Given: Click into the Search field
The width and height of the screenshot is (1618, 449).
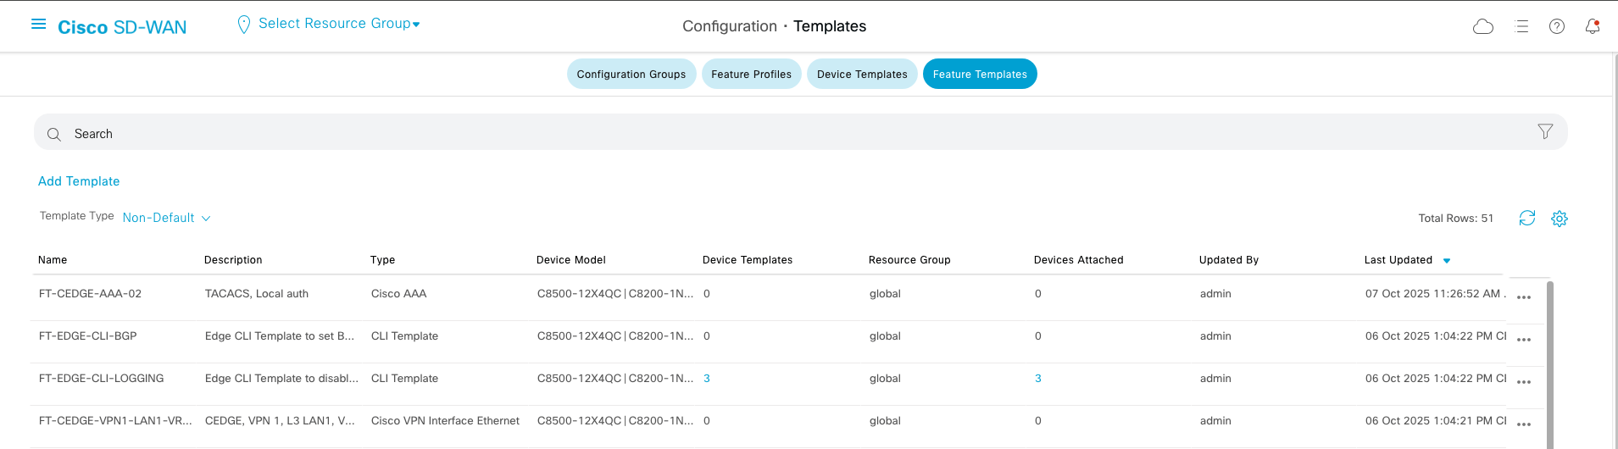Looking at the screenshot, I should pos(800,133).
